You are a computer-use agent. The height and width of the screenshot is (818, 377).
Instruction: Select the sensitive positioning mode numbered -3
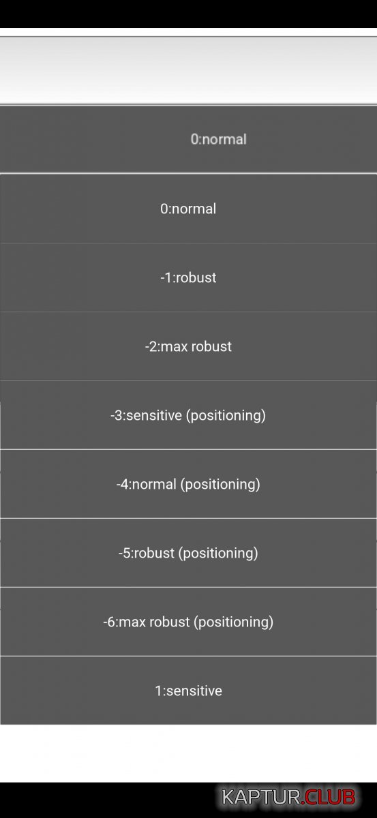(x=188, y=415)
